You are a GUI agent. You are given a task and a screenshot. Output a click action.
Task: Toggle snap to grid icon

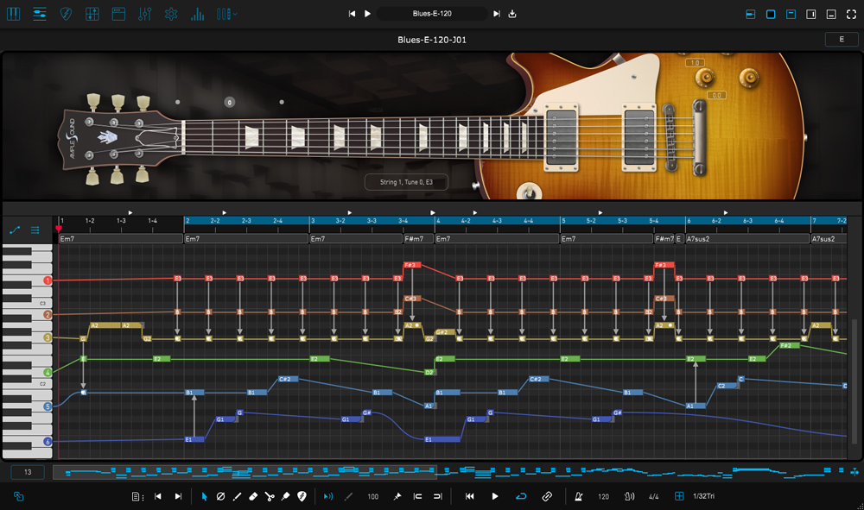pos(679,496)
